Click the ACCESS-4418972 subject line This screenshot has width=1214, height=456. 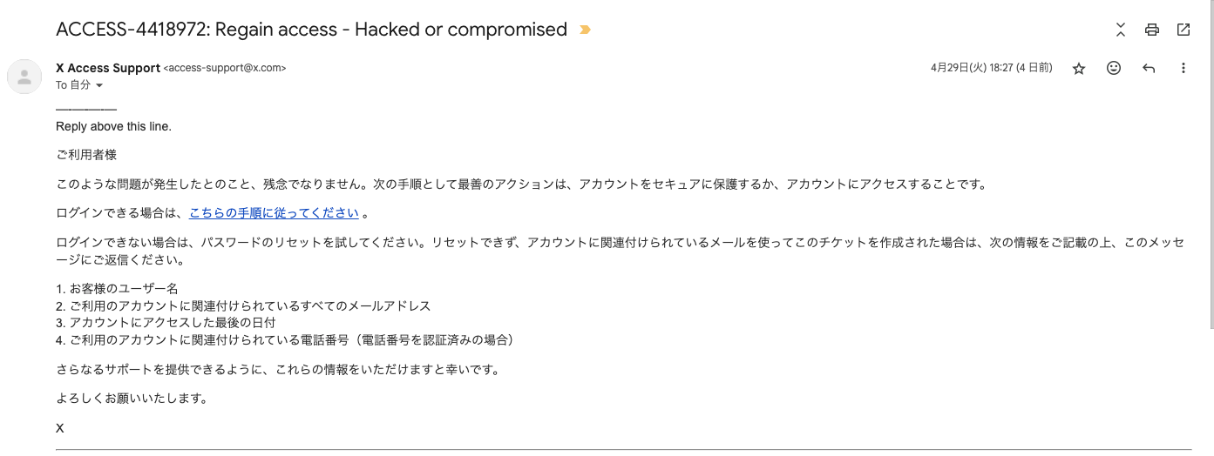tap(311, 30)
